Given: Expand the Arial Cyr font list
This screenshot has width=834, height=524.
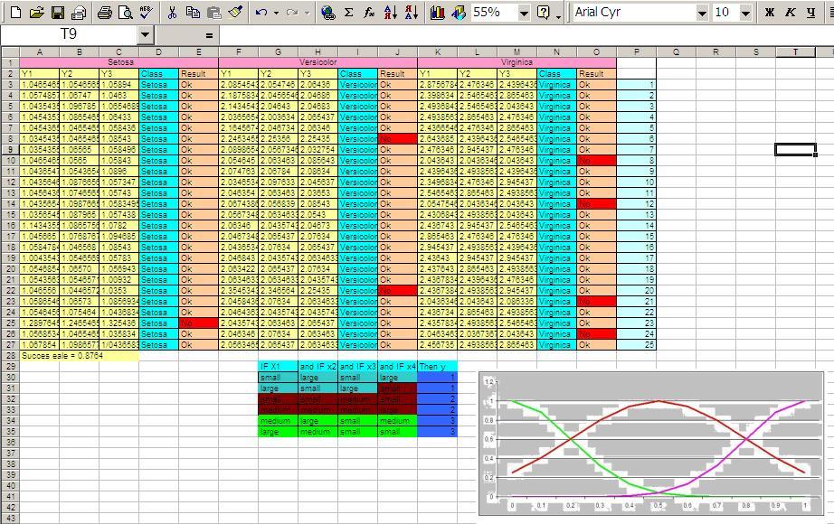Looking at the screenshot, I should [x=702, y=13].
